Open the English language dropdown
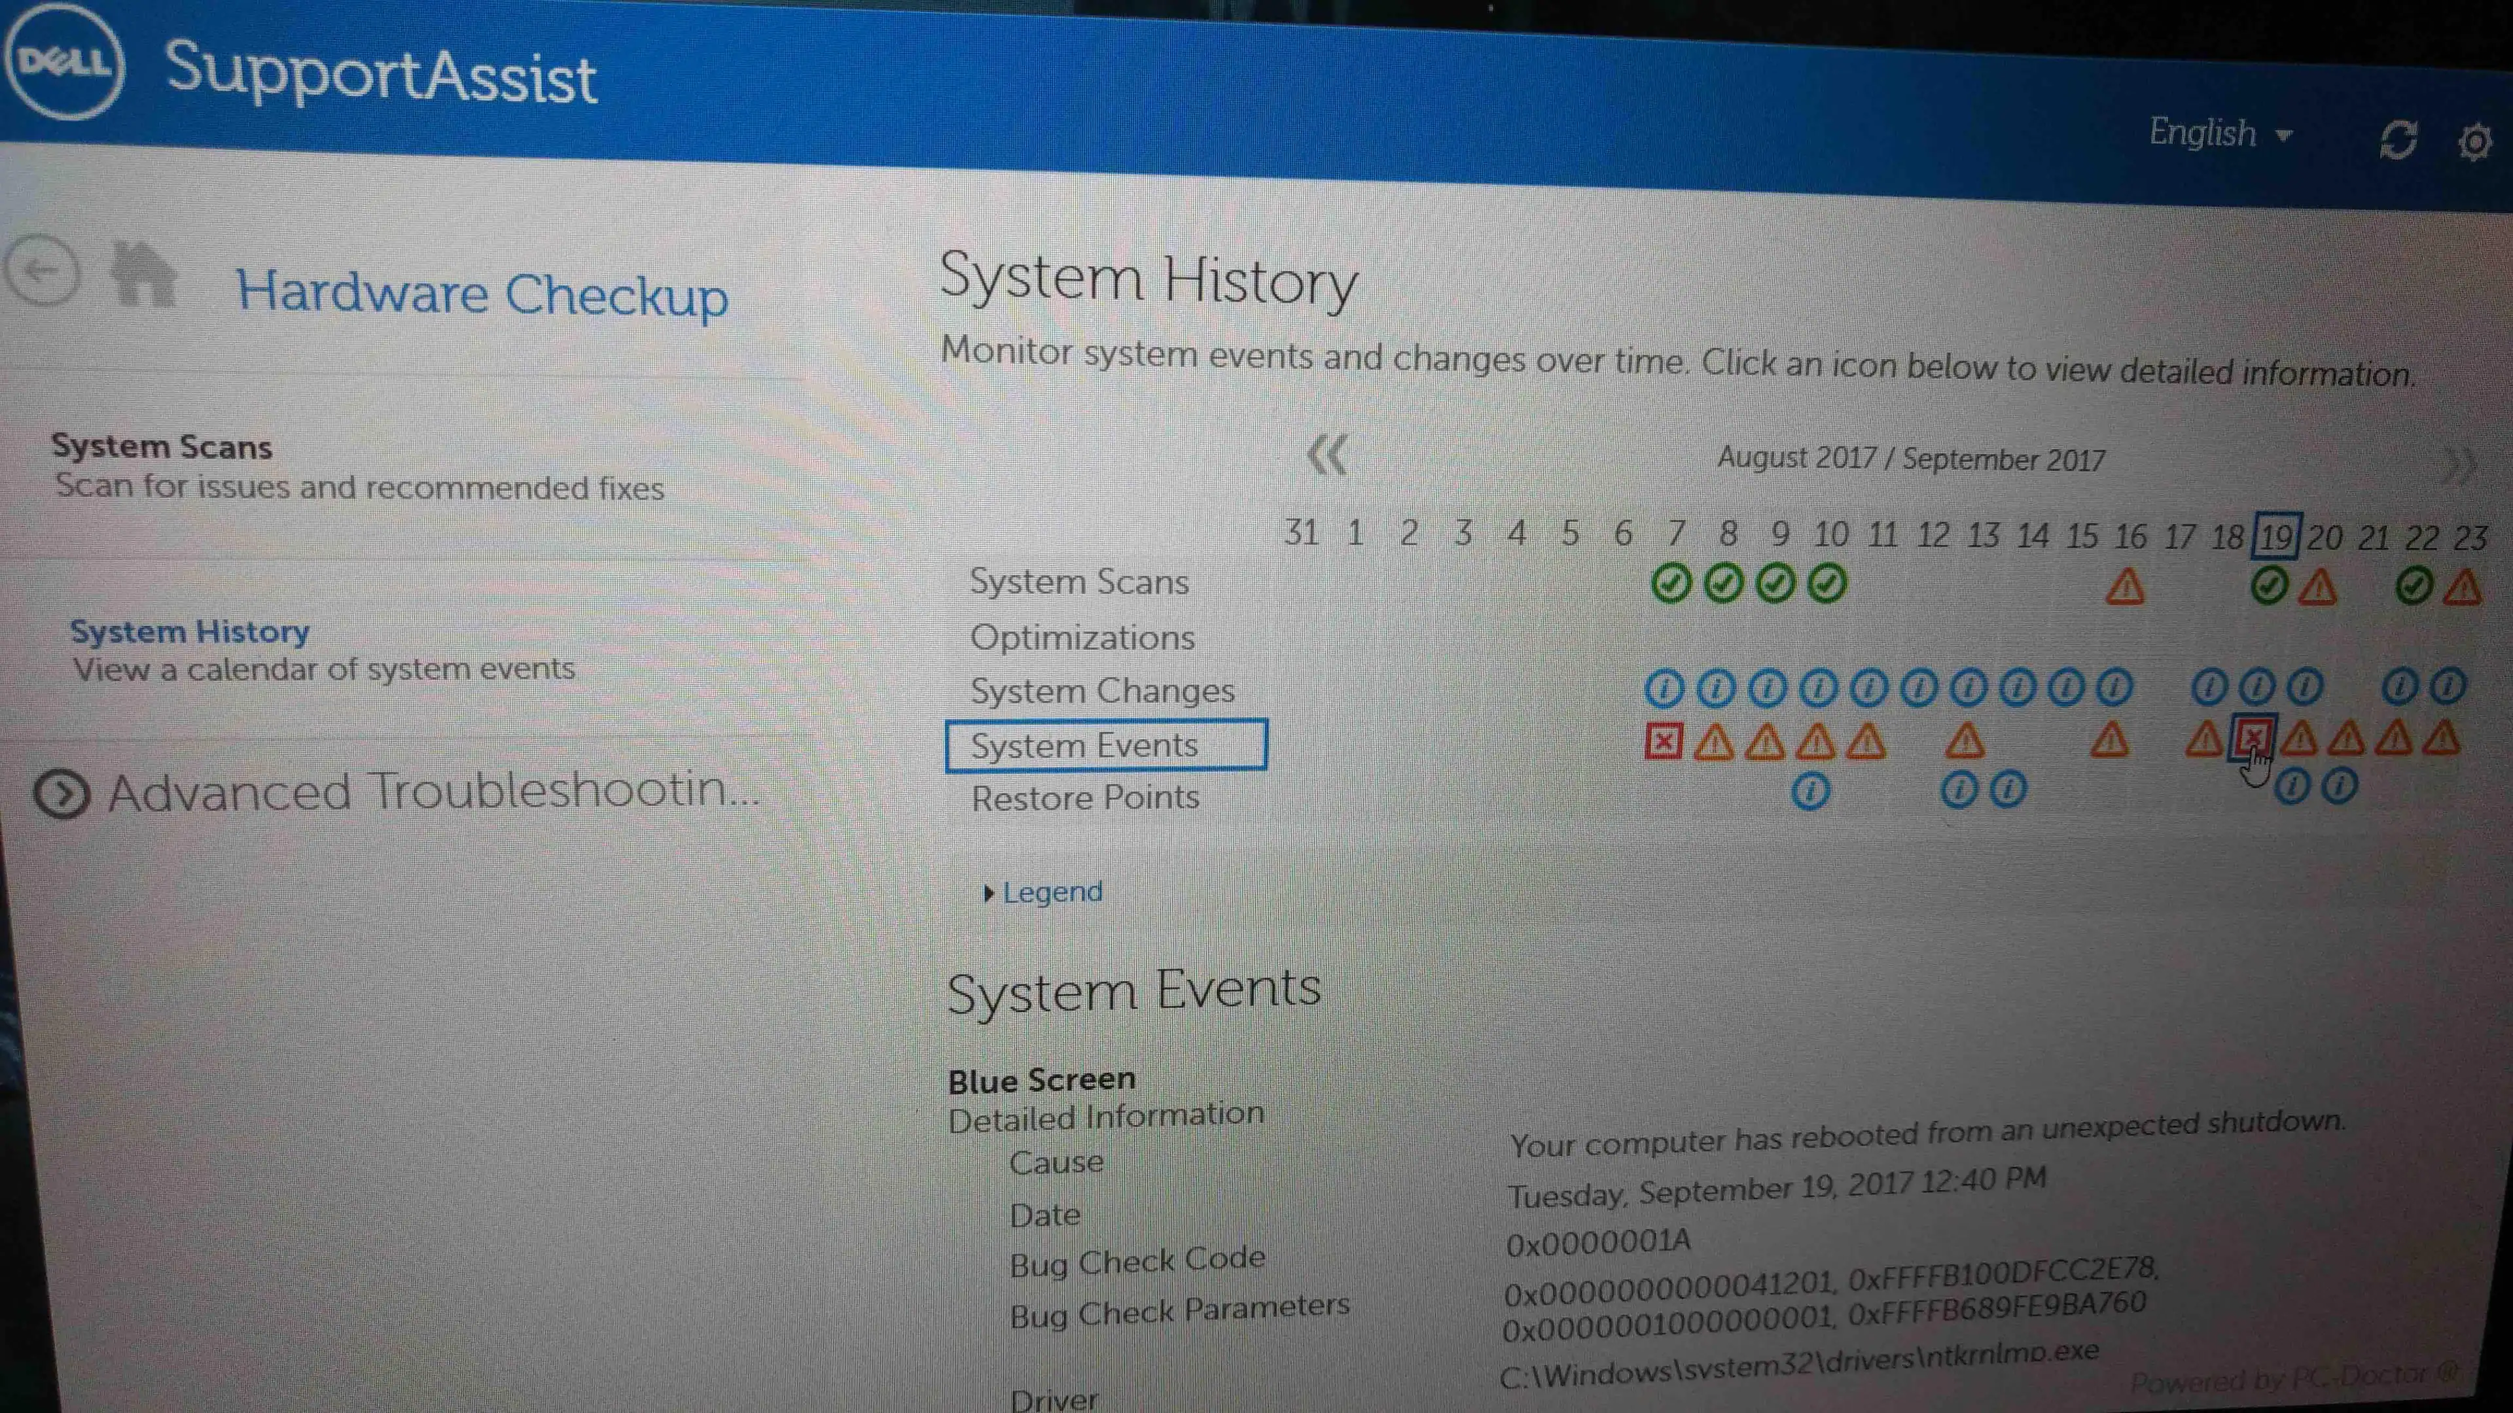 [x=2219, y=133]
